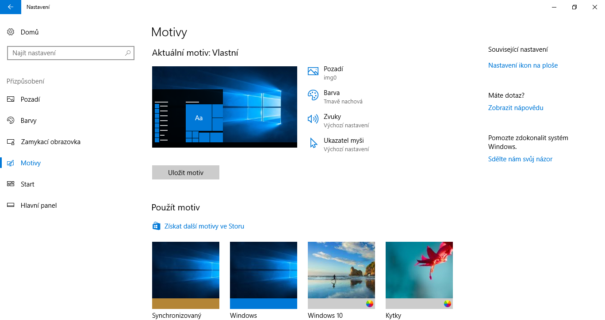Viewport: 605px width, 320px height.
Task: Click Výchozí nastavení under Zvuky
Action: coord(346,126)
